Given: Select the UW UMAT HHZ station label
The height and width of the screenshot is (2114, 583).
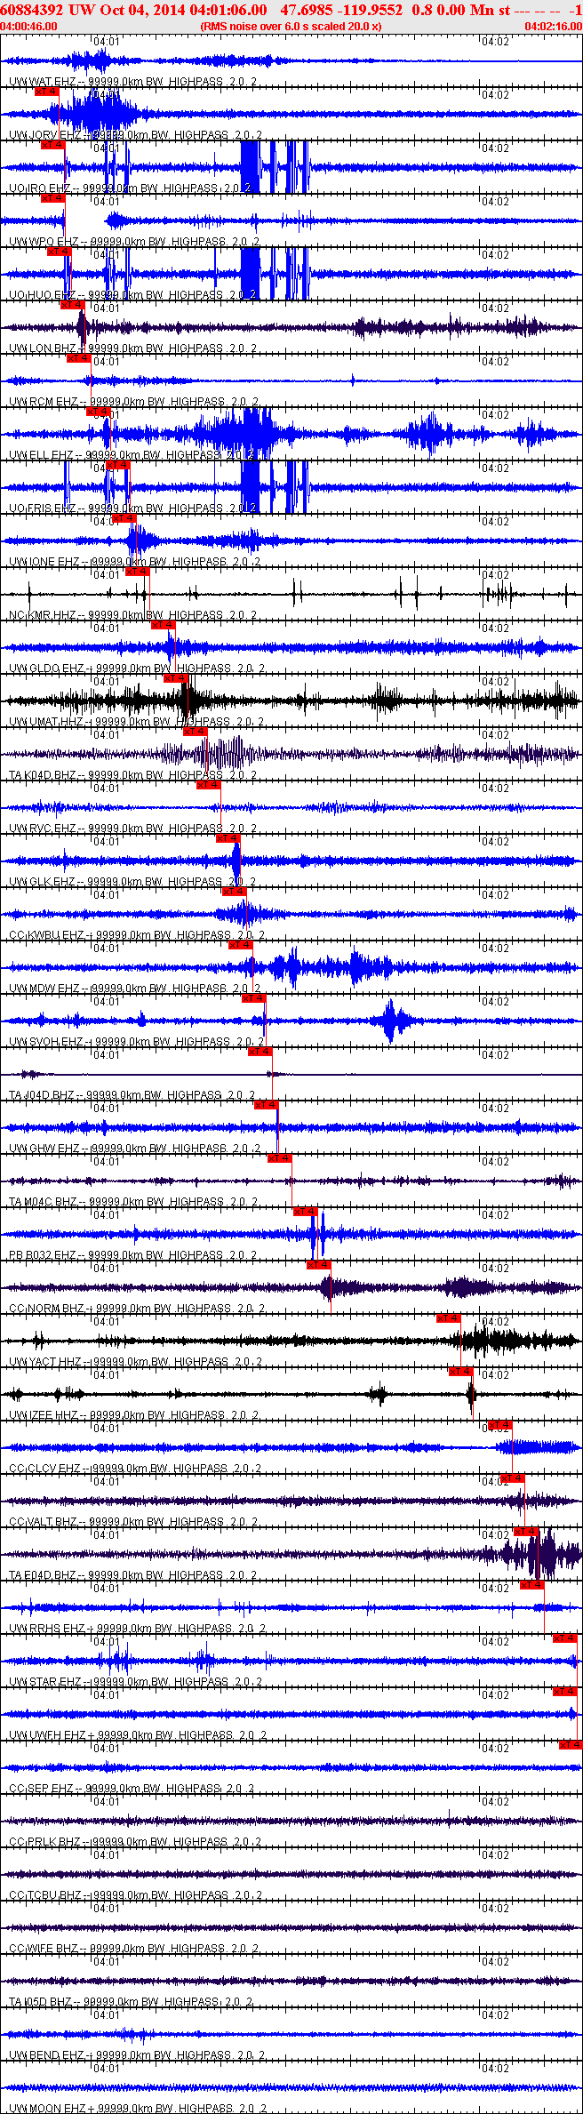Looking at the screenshot, I should pos(136,721).
